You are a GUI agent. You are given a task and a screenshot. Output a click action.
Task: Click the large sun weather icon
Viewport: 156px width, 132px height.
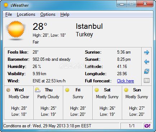16,30
